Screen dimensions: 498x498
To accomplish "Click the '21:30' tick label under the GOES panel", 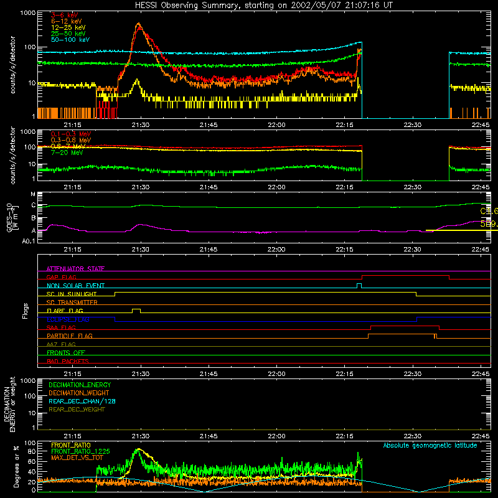I will click(x=141, y=250).
